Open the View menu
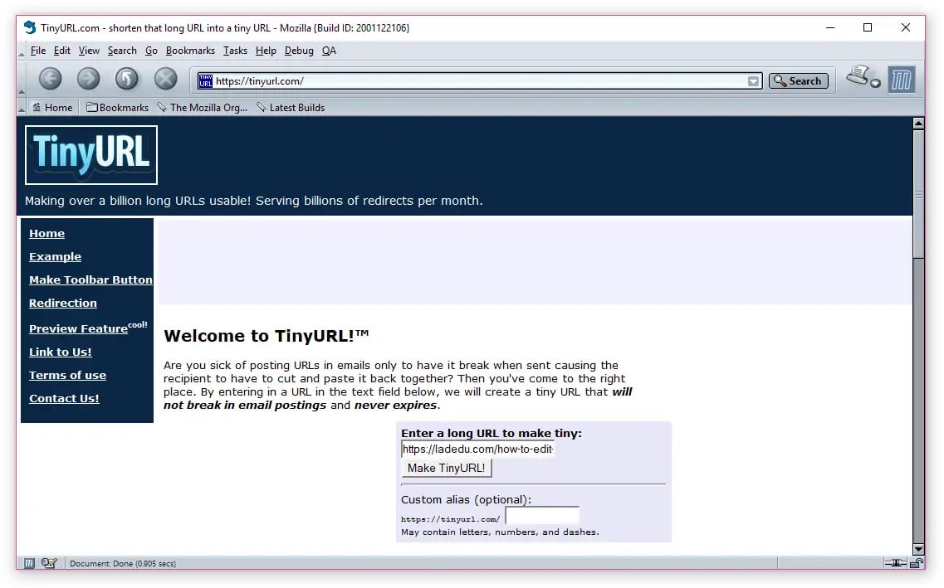This screenshot has height=588, width=944. (x=89, y=51)
